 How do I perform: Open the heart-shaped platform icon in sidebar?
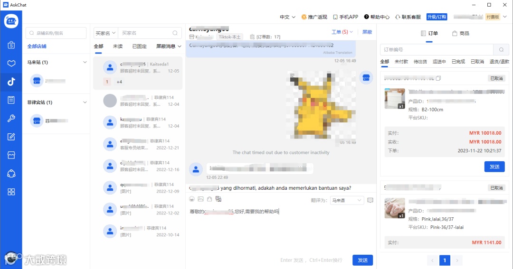click(11, 63)
